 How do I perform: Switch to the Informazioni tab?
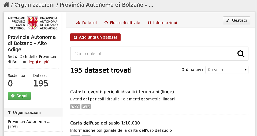pyautogui.click(x=162, y=23)
